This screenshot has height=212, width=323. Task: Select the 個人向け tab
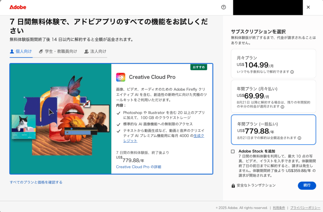(21, 51)
